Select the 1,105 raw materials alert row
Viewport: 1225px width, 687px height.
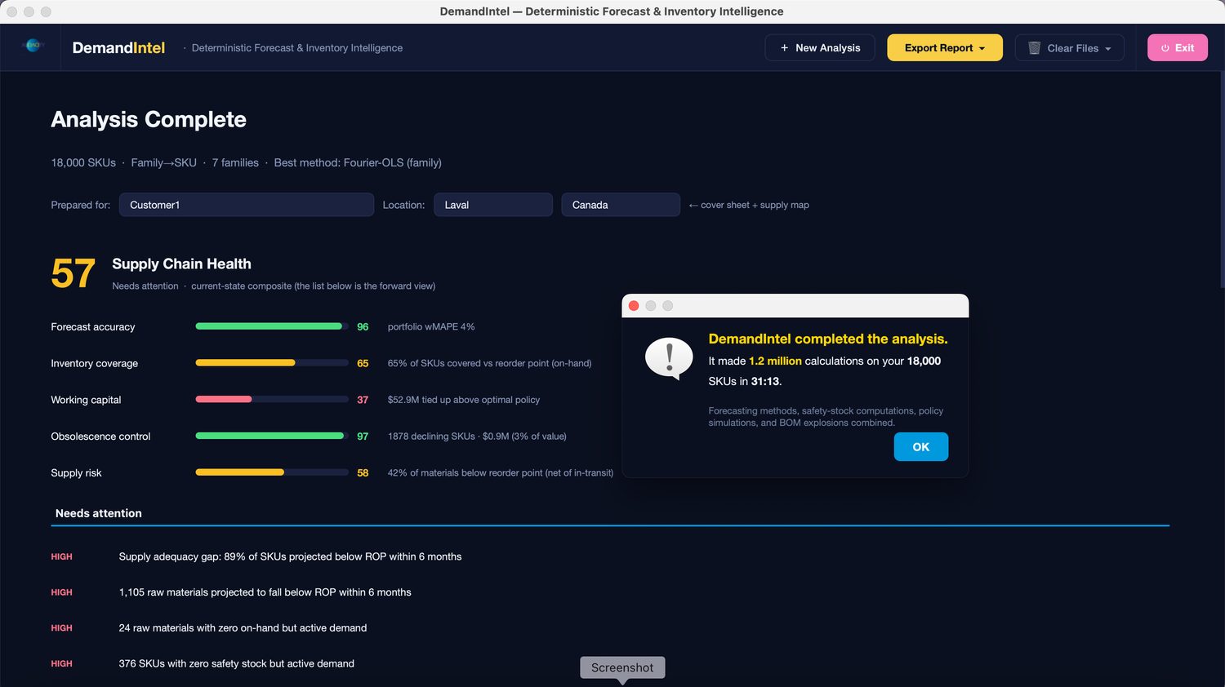610,592
